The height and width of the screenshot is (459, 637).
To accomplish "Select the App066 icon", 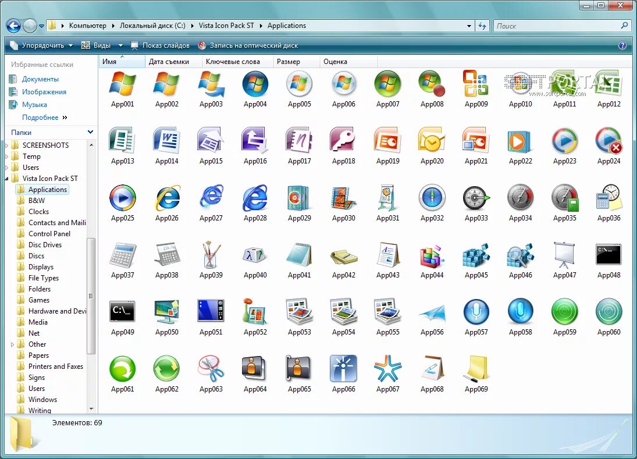I will pos(344,368).
